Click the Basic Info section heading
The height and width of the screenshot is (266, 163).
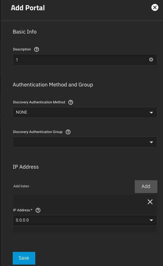pos(25,32)
